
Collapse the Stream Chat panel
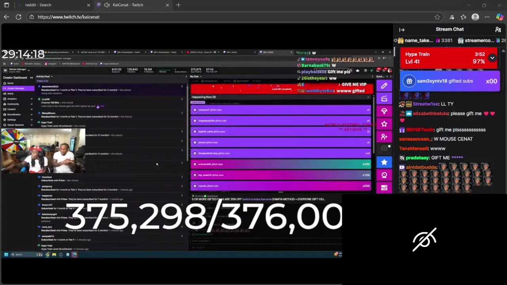click(402, 30)
